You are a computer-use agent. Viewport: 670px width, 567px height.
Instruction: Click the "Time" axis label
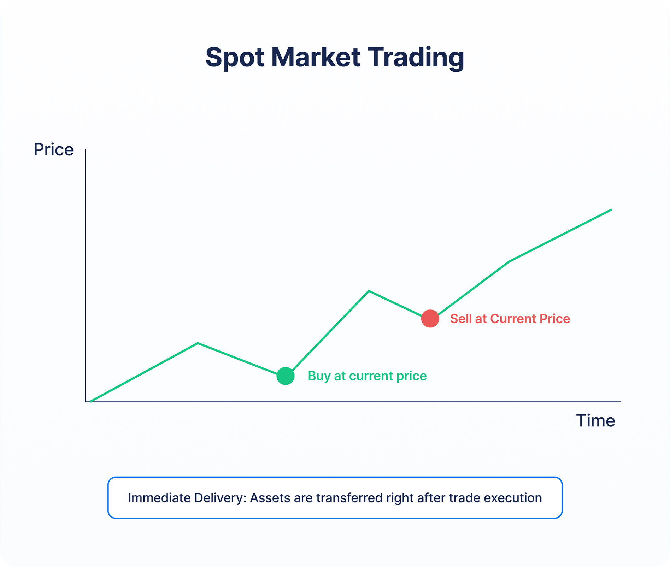click(595, 421)
